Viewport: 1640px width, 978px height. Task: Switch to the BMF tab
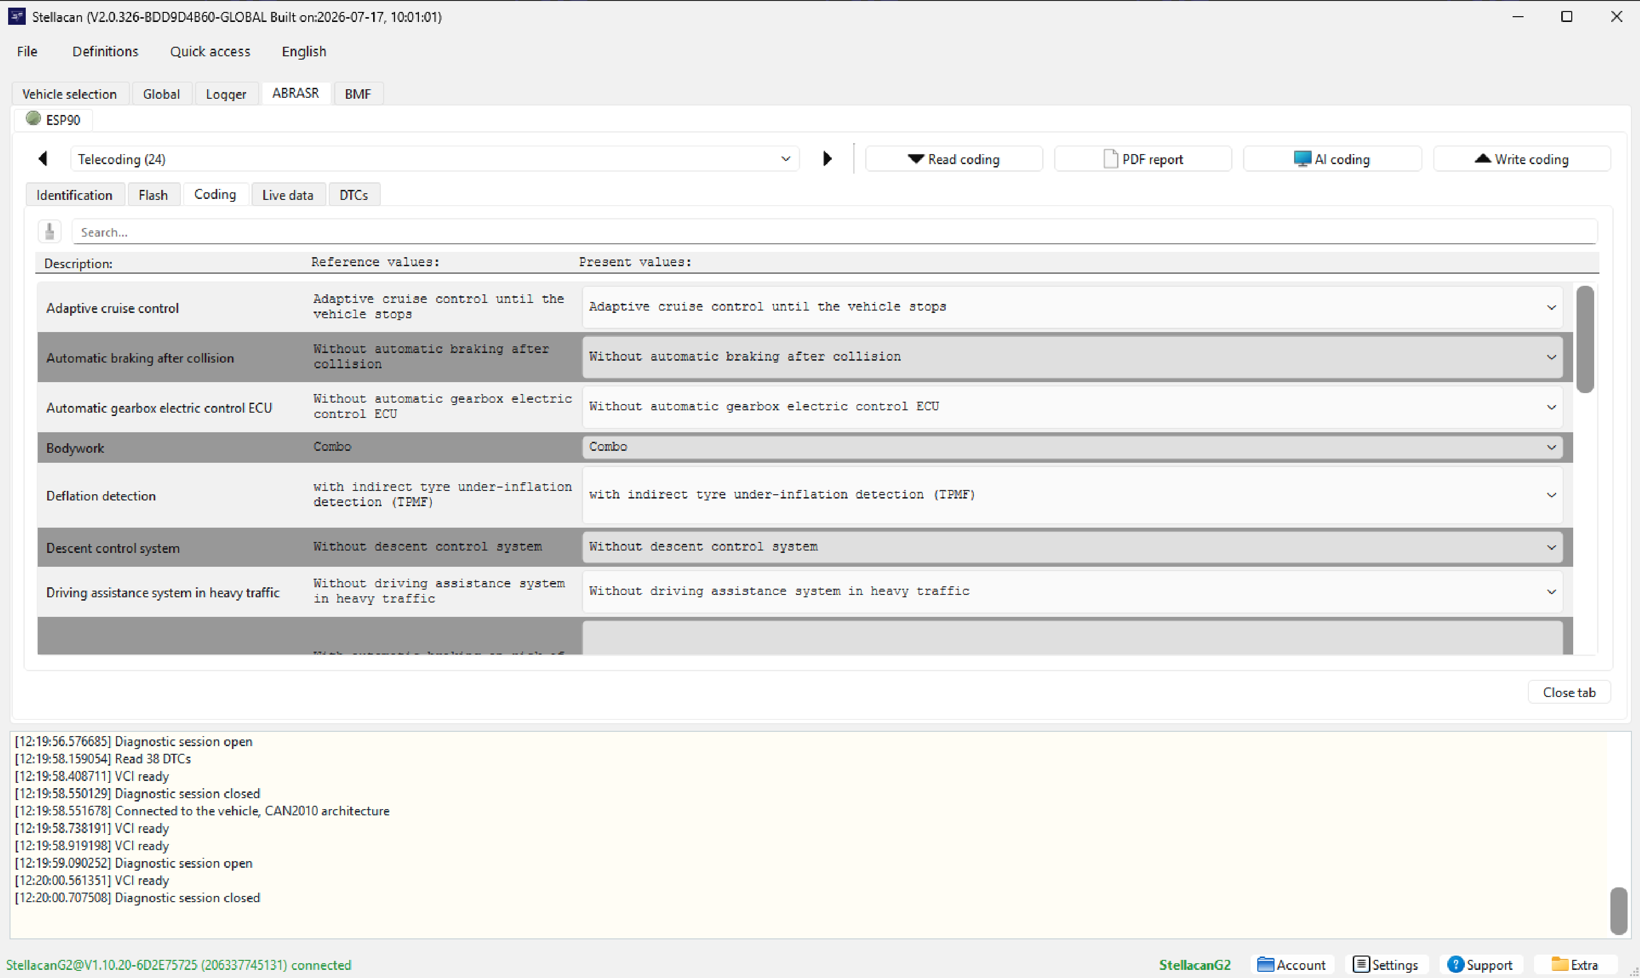pyautogui.click(x=358, y=94)
